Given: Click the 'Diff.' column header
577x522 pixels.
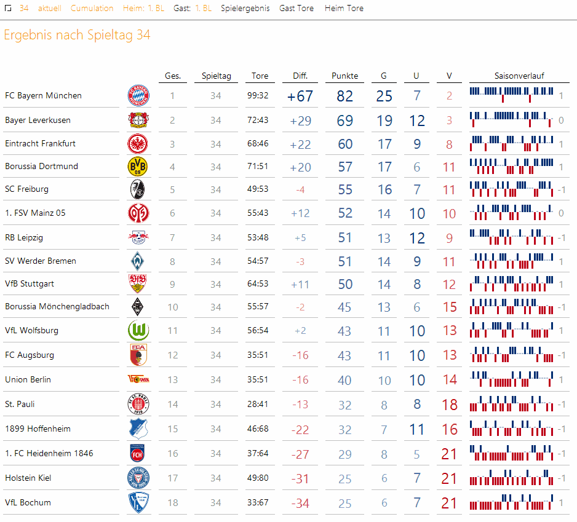Looking at the screenshot, I should [300, 76].
